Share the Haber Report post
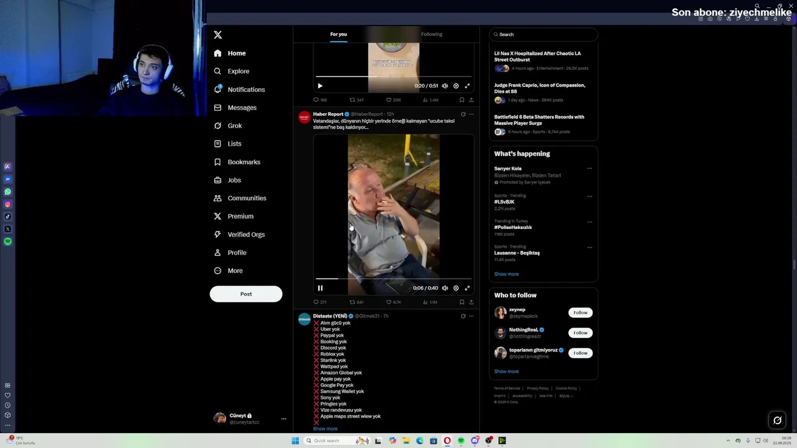 coord(471,302)
